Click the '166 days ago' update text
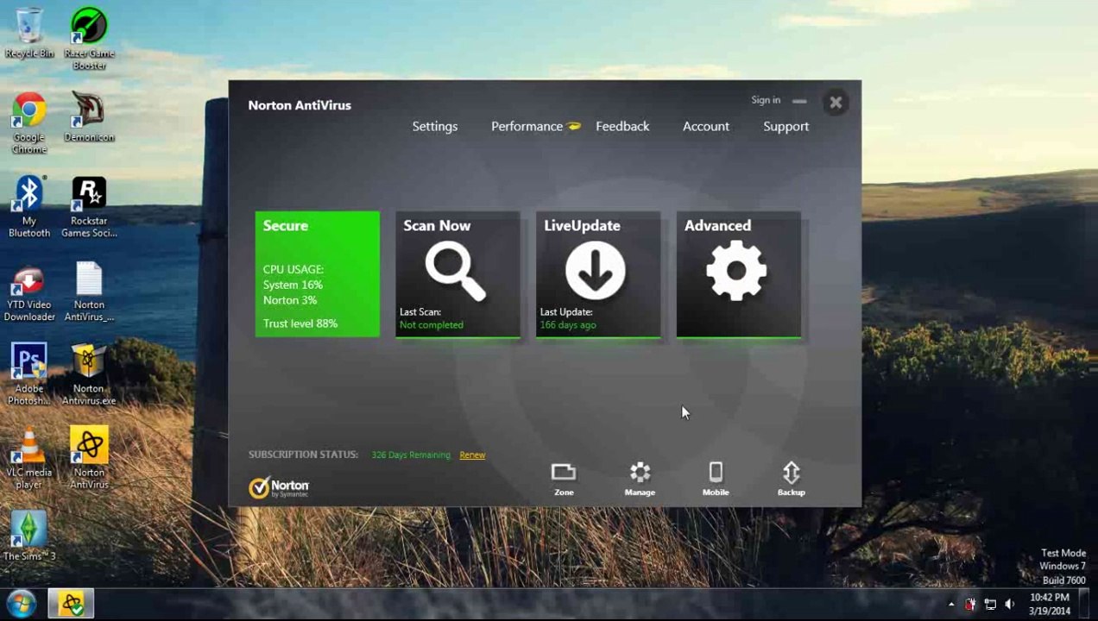Screen dimensions: 1098x621 tap(568, 325)
